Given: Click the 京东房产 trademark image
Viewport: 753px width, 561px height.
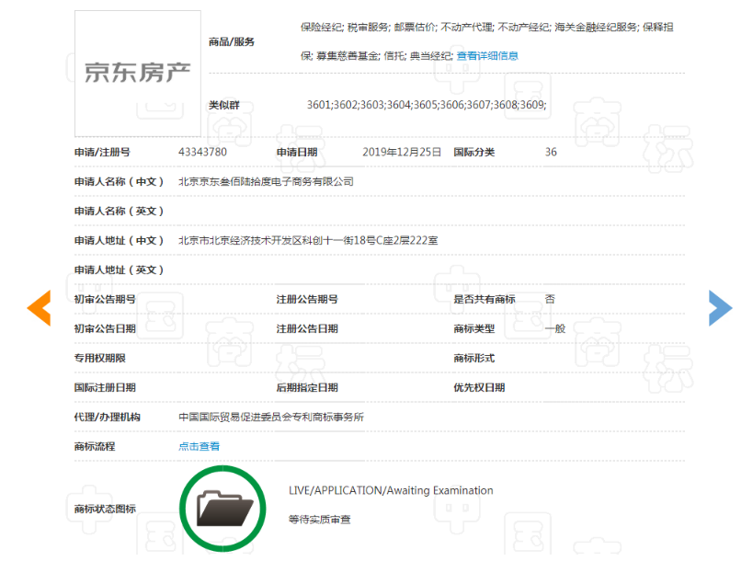Looking at the screenshot, I should [x=138, y=74].
